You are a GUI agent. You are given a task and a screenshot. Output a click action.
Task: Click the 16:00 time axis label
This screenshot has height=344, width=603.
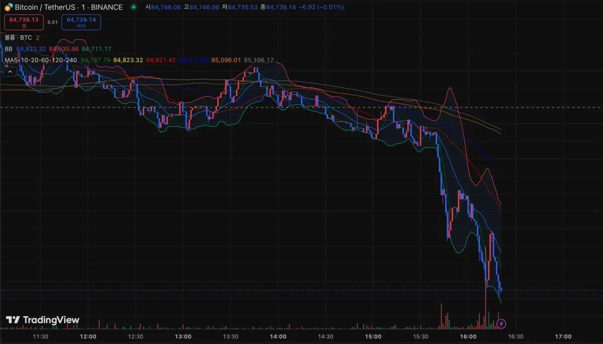click(x=468, y=336)
